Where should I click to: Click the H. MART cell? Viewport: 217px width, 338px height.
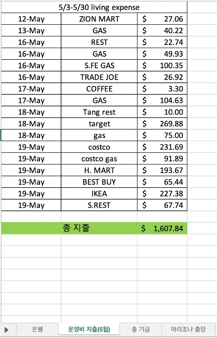tap(99, 170)
